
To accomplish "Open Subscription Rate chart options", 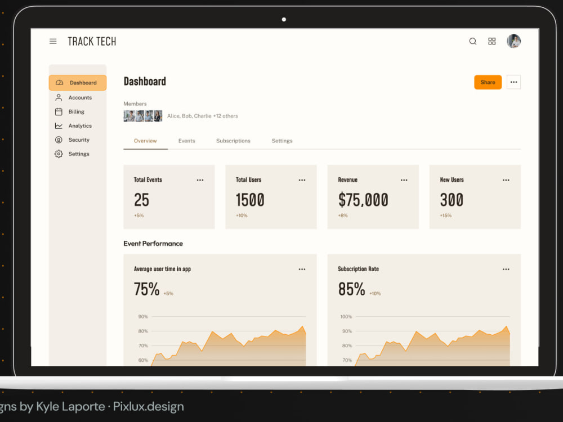I will pyautogui.click(x=506, y=269).
